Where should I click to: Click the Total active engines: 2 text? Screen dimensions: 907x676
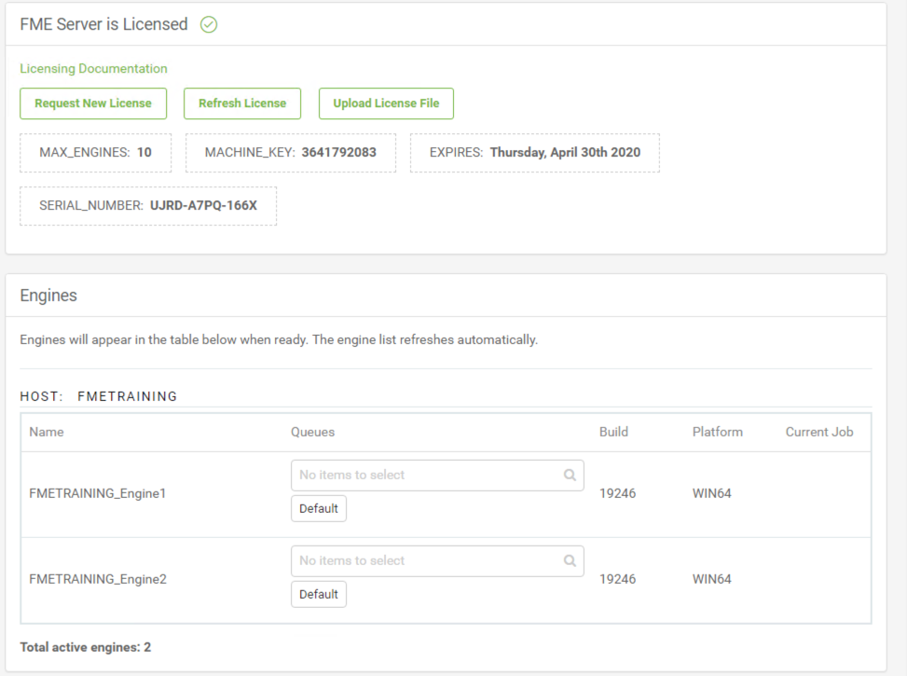click(x=86, y=647)
